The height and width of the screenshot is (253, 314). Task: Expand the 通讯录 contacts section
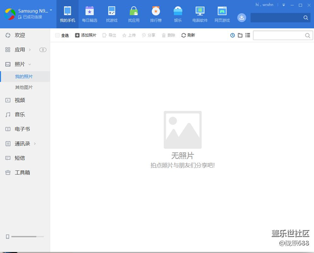[22, 144]
